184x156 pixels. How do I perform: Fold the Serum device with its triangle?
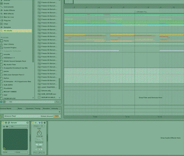coord(6,123)
